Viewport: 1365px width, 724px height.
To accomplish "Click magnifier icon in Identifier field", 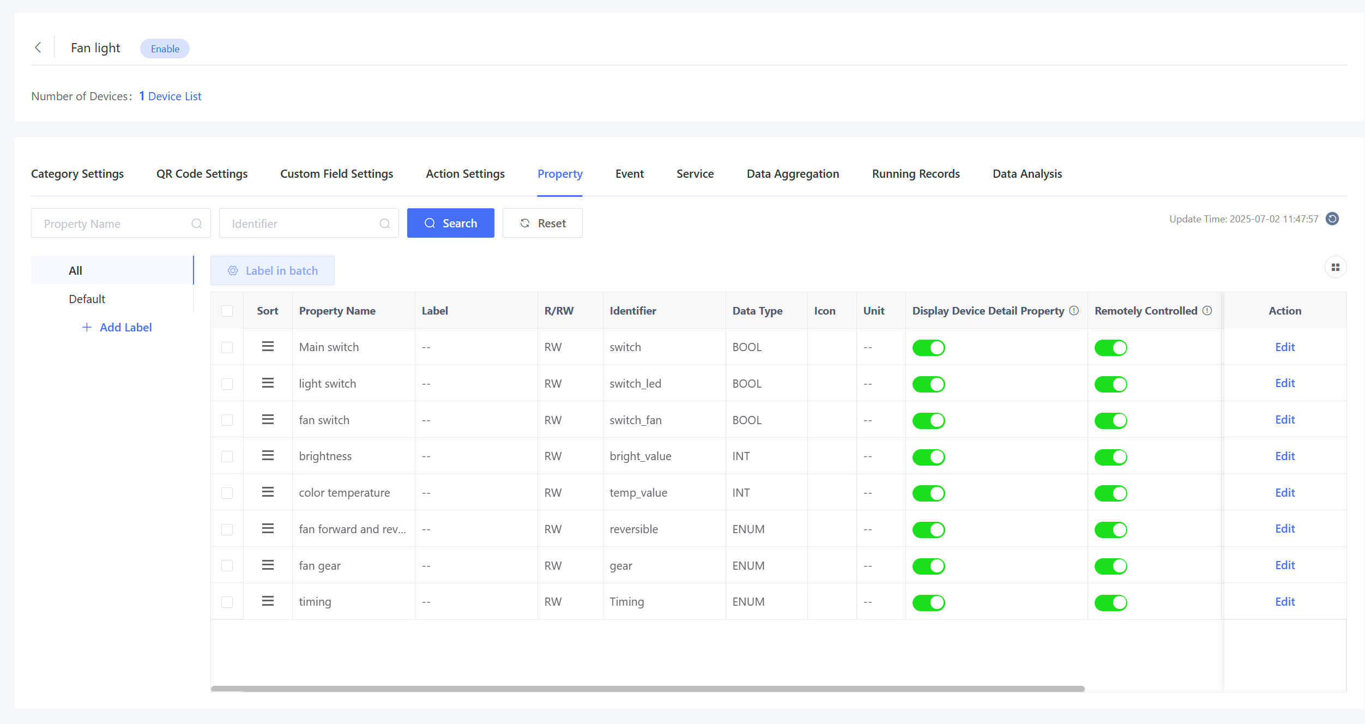I will tap(385, 224).
